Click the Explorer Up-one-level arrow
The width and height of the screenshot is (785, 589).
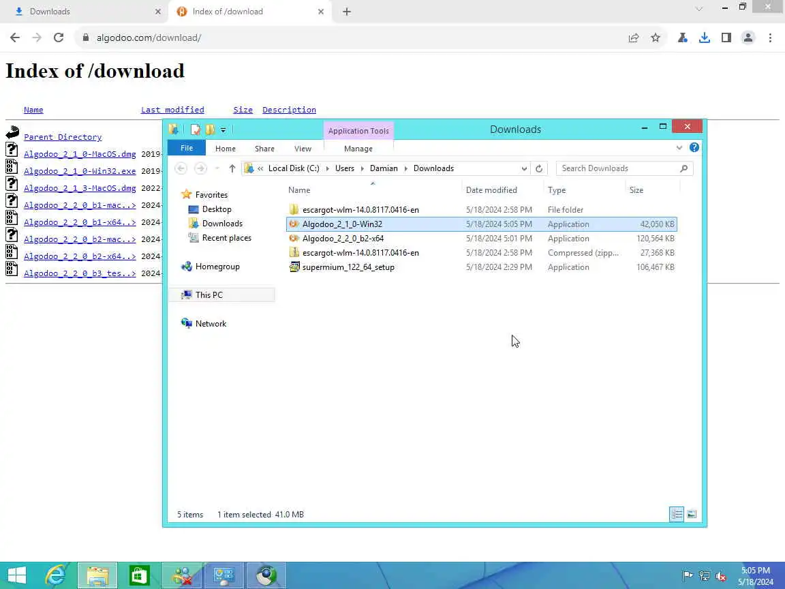click(x=232, y=168)
